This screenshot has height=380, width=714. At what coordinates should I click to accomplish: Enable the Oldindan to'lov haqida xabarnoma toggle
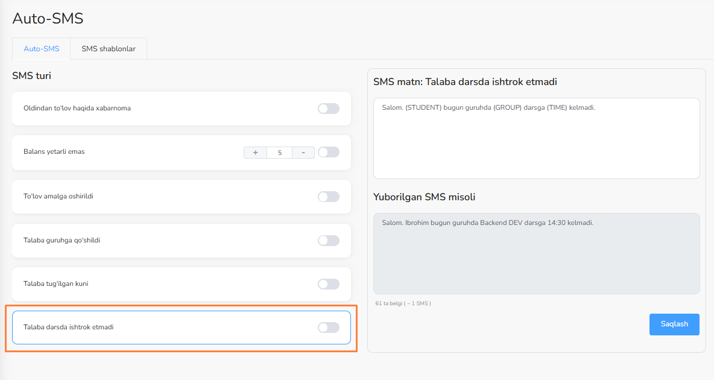point(328,109)
